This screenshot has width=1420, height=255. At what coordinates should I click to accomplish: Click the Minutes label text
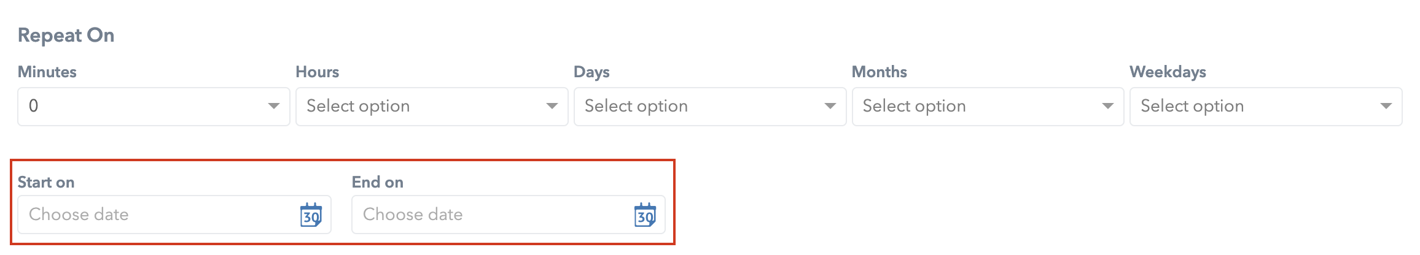click(47, 72)
